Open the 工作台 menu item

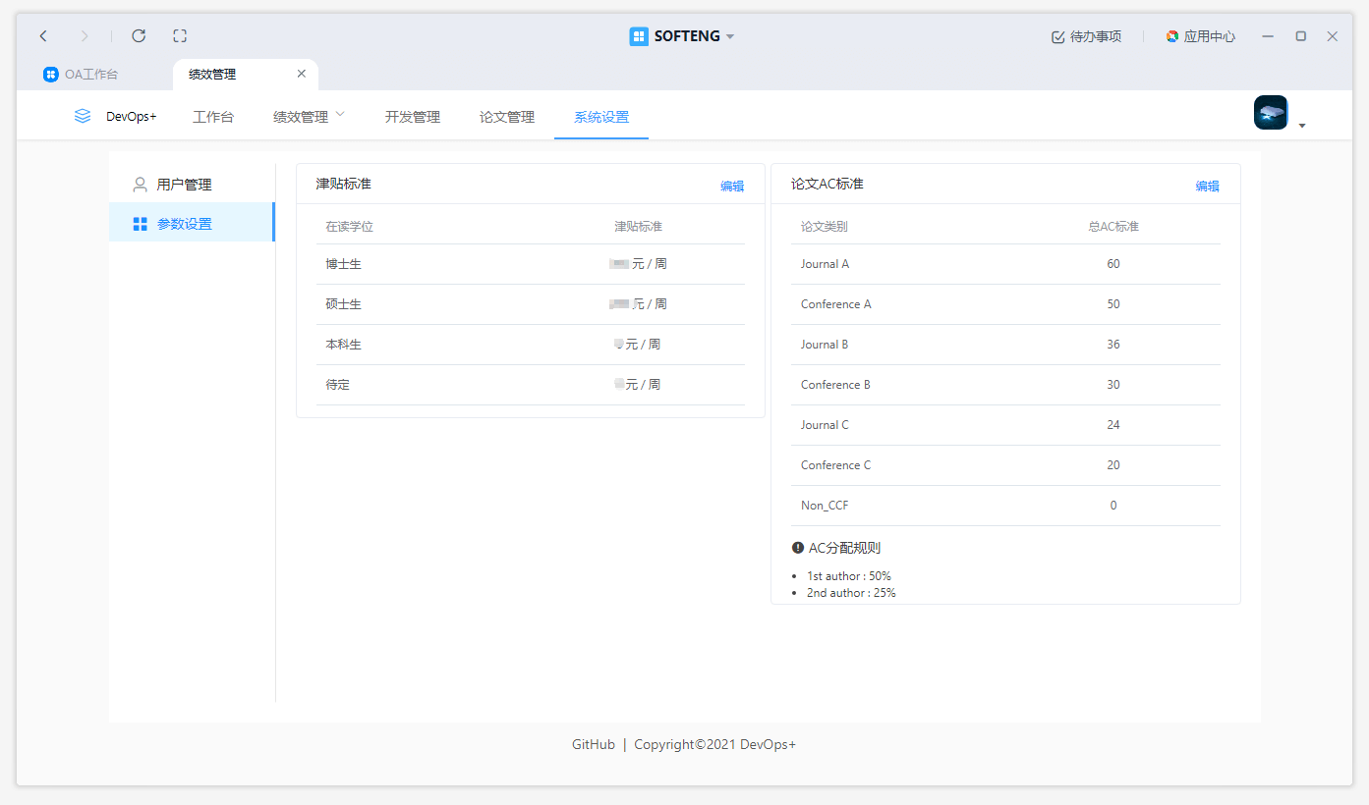pyautogui.click(x=213, y=117)
